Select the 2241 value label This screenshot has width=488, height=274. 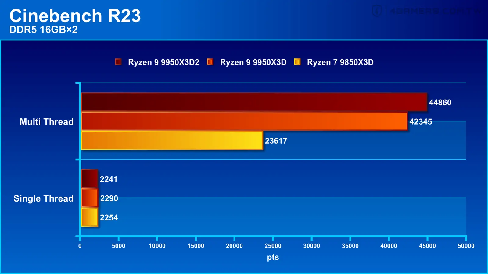109,179
